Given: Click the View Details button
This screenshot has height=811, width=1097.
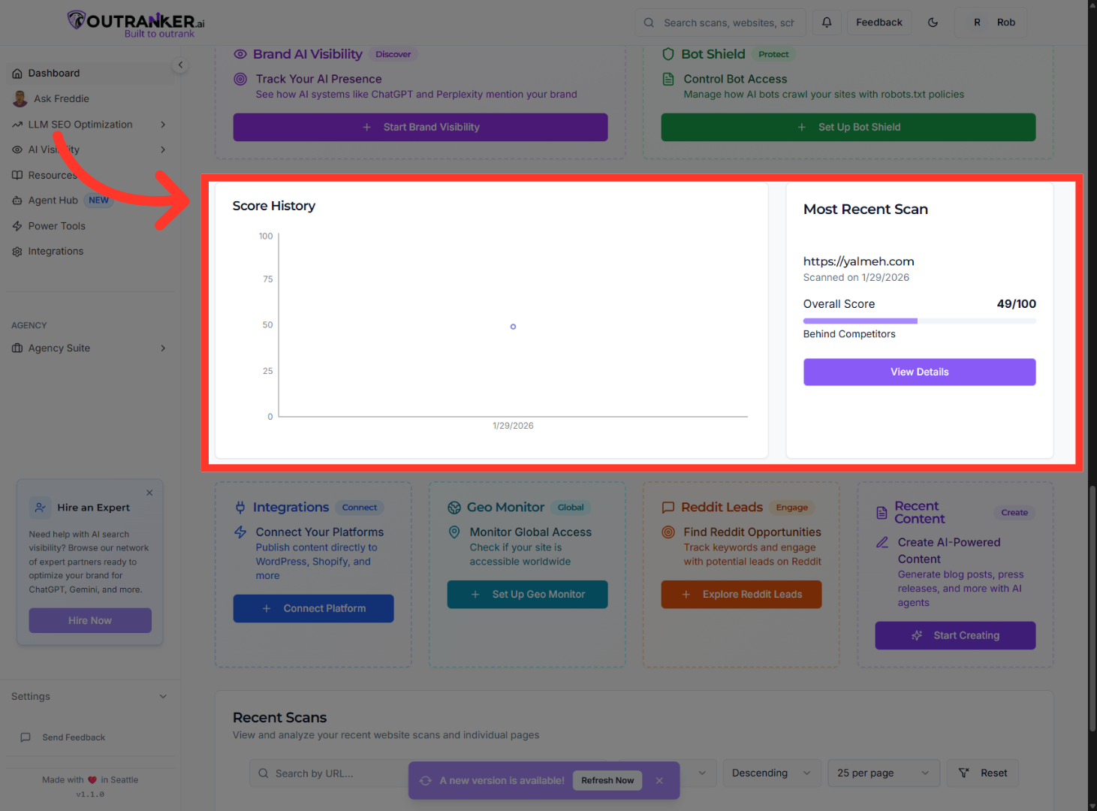Looking at the screenshot, I should coord(919,372).
